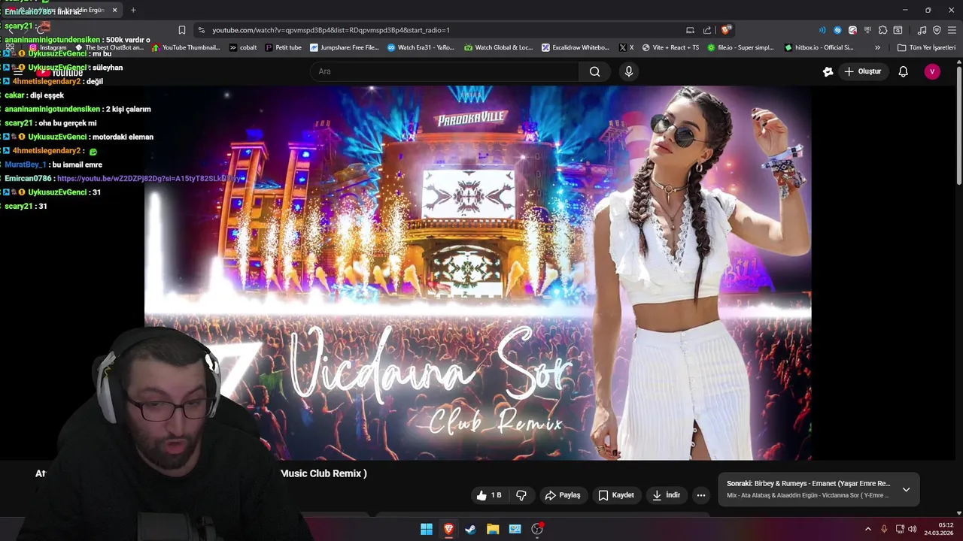Open the file.io bookmark
Image resolution: width=963 pixels, height=541 pixels.
(x=740, y=47)
